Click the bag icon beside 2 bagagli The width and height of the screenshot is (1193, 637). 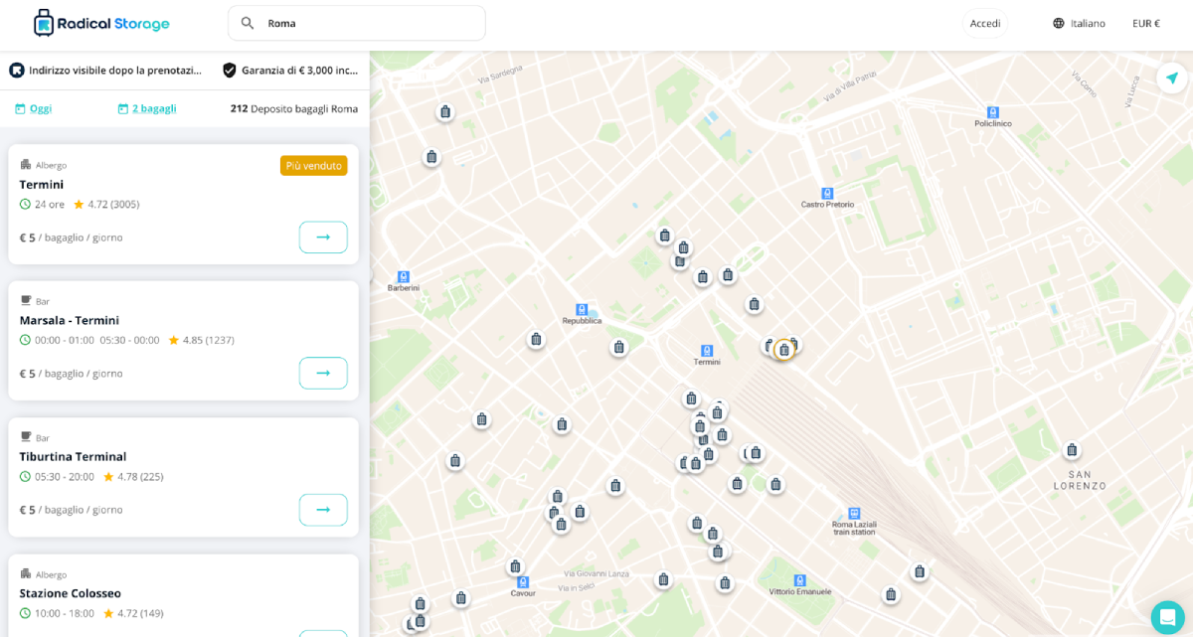pyautogui.click(x=123, y=108)
